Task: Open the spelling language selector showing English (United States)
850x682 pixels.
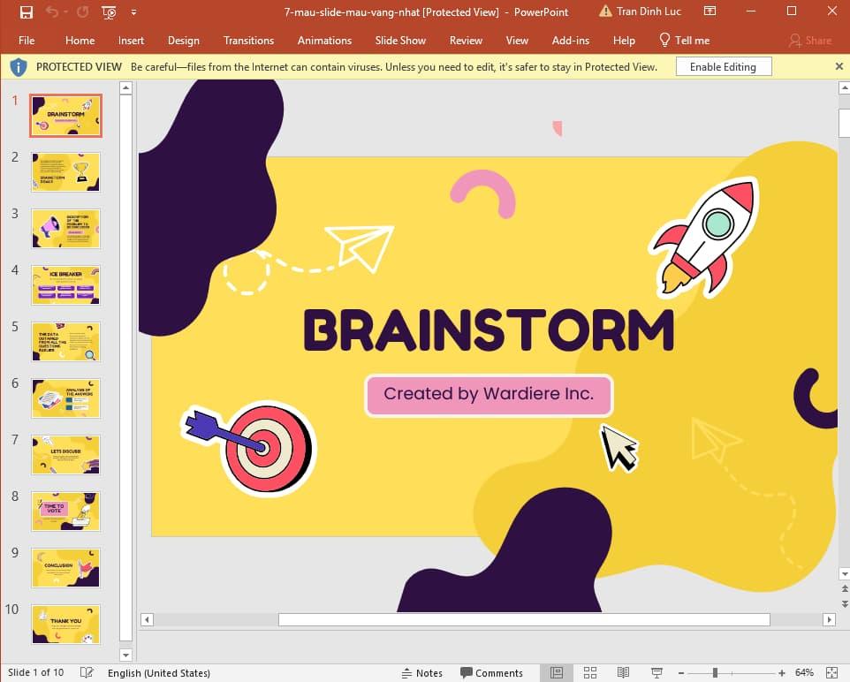Action: click(x=159, y=672)
